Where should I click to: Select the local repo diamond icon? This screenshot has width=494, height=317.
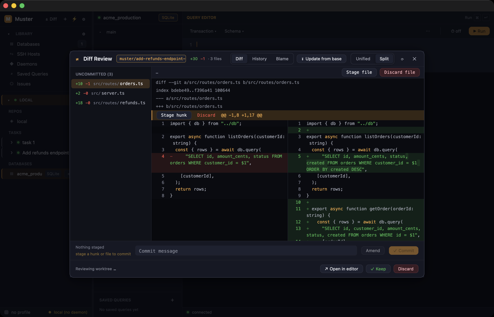pyautogui.click(x=12, y=121)
